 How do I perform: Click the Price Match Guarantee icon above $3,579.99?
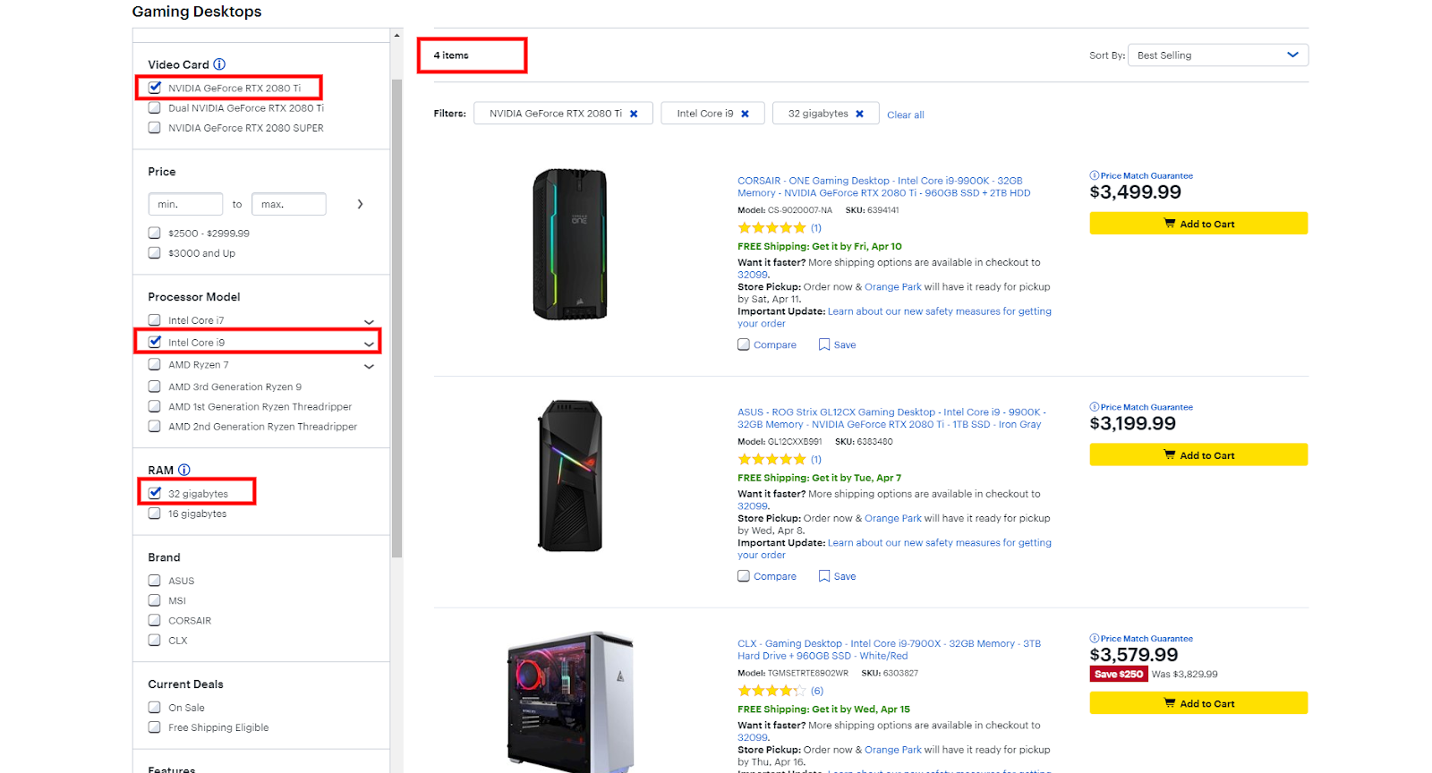[x=1094, y=639]
